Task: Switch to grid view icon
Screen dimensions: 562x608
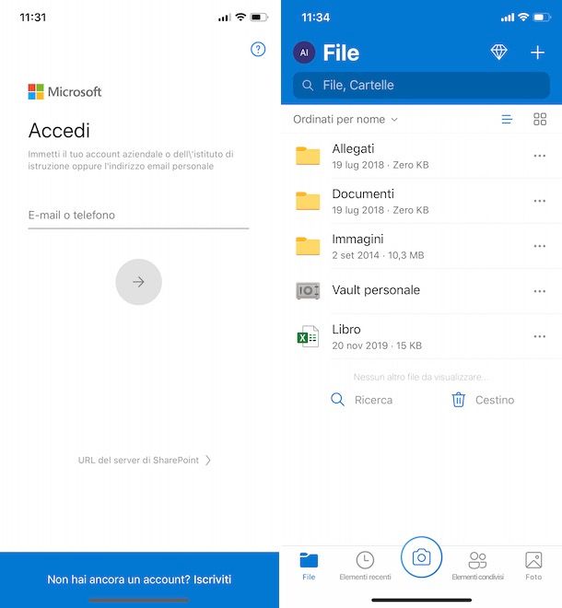Action: pos(540,119)
